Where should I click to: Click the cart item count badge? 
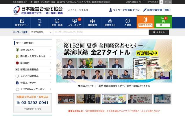pyautogui.click(x=166, y=18)
